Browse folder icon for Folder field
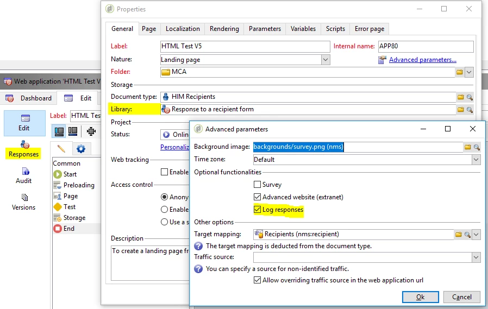 pos(460,72)
